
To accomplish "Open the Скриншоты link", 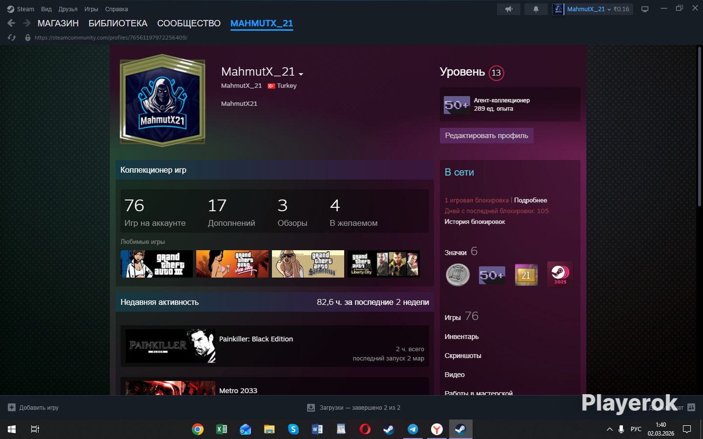I will coord(463,356).
